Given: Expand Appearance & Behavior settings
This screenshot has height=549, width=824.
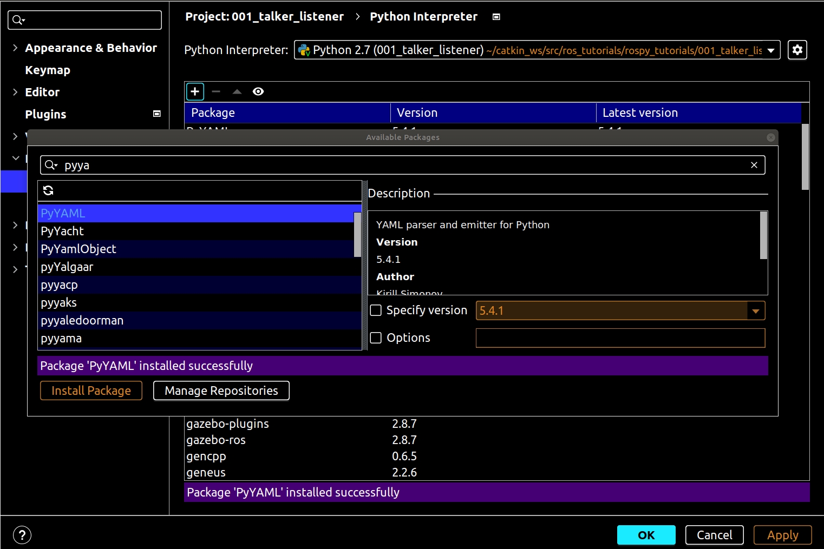Looking at the screenshot, I should click(15, 48).
